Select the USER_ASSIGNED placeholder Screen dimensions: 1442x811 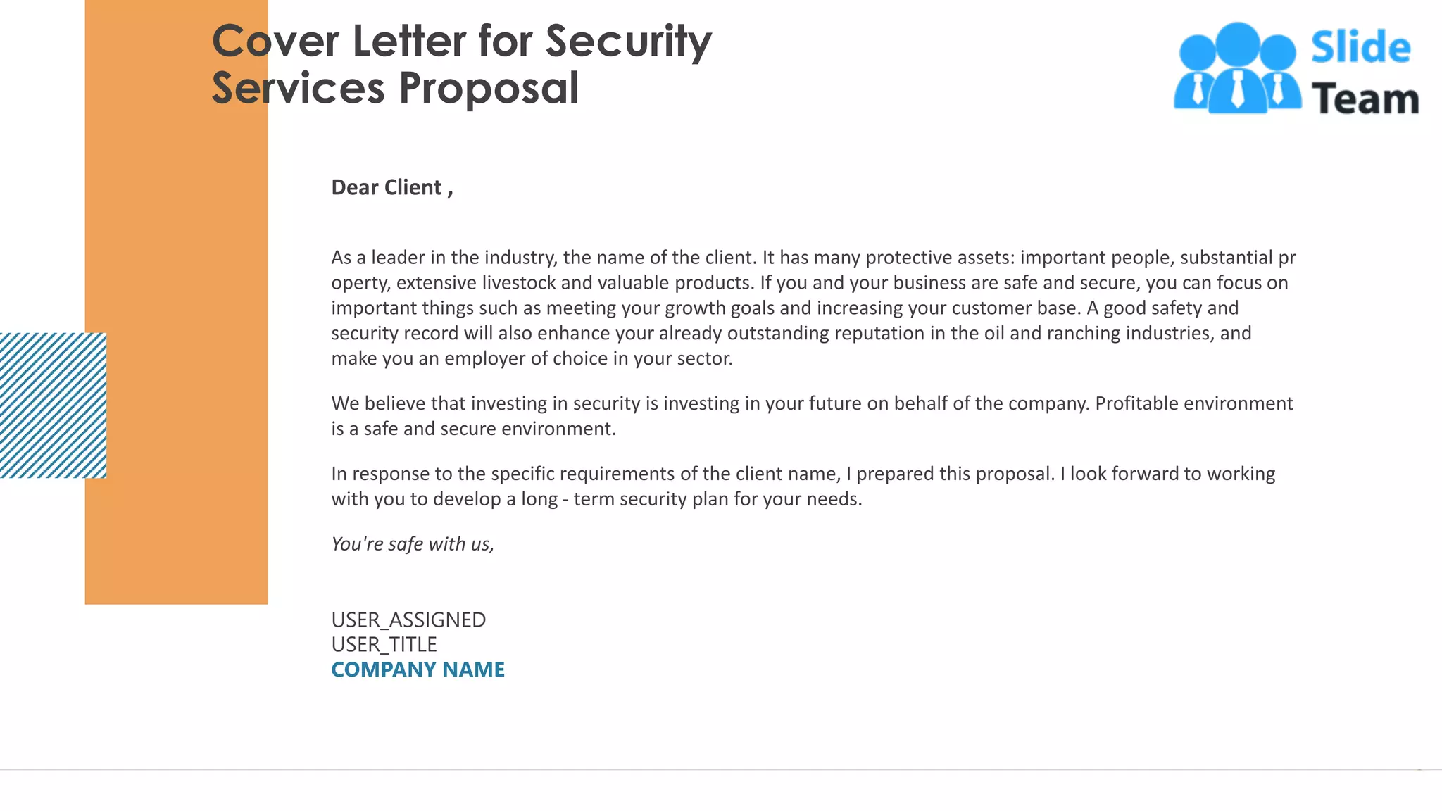coord(408,620)
